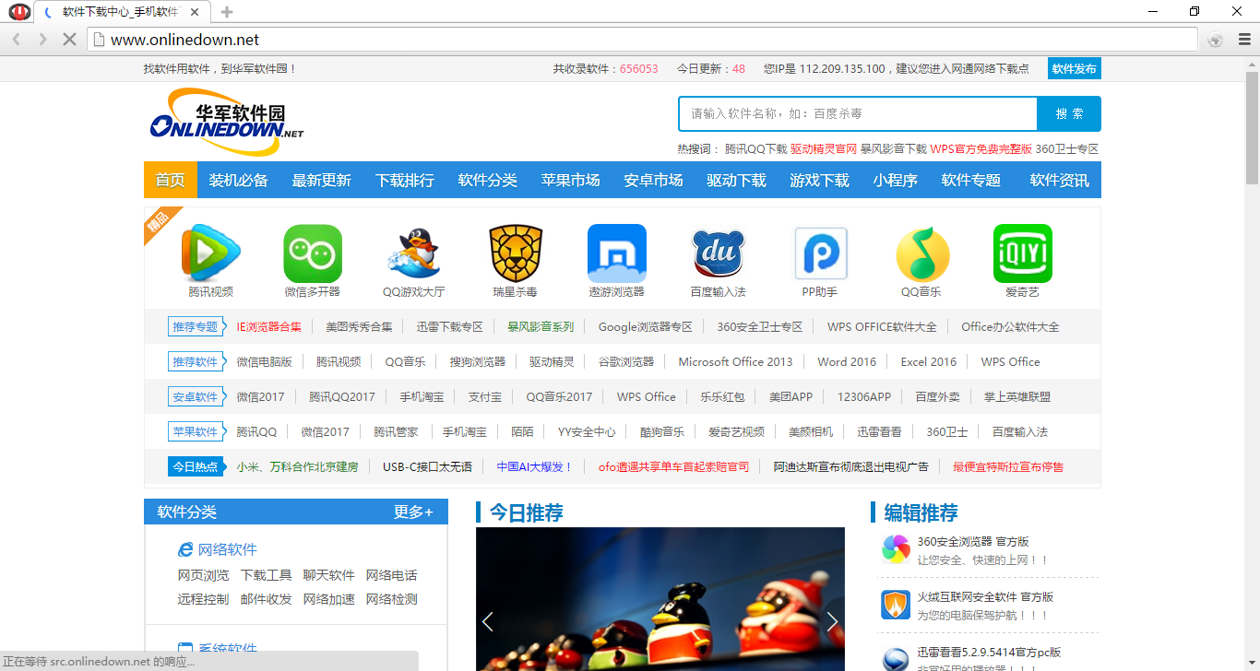Click the 精品 corner ribbon badge
The image size is (1260, 671).
tap(158, 221)
